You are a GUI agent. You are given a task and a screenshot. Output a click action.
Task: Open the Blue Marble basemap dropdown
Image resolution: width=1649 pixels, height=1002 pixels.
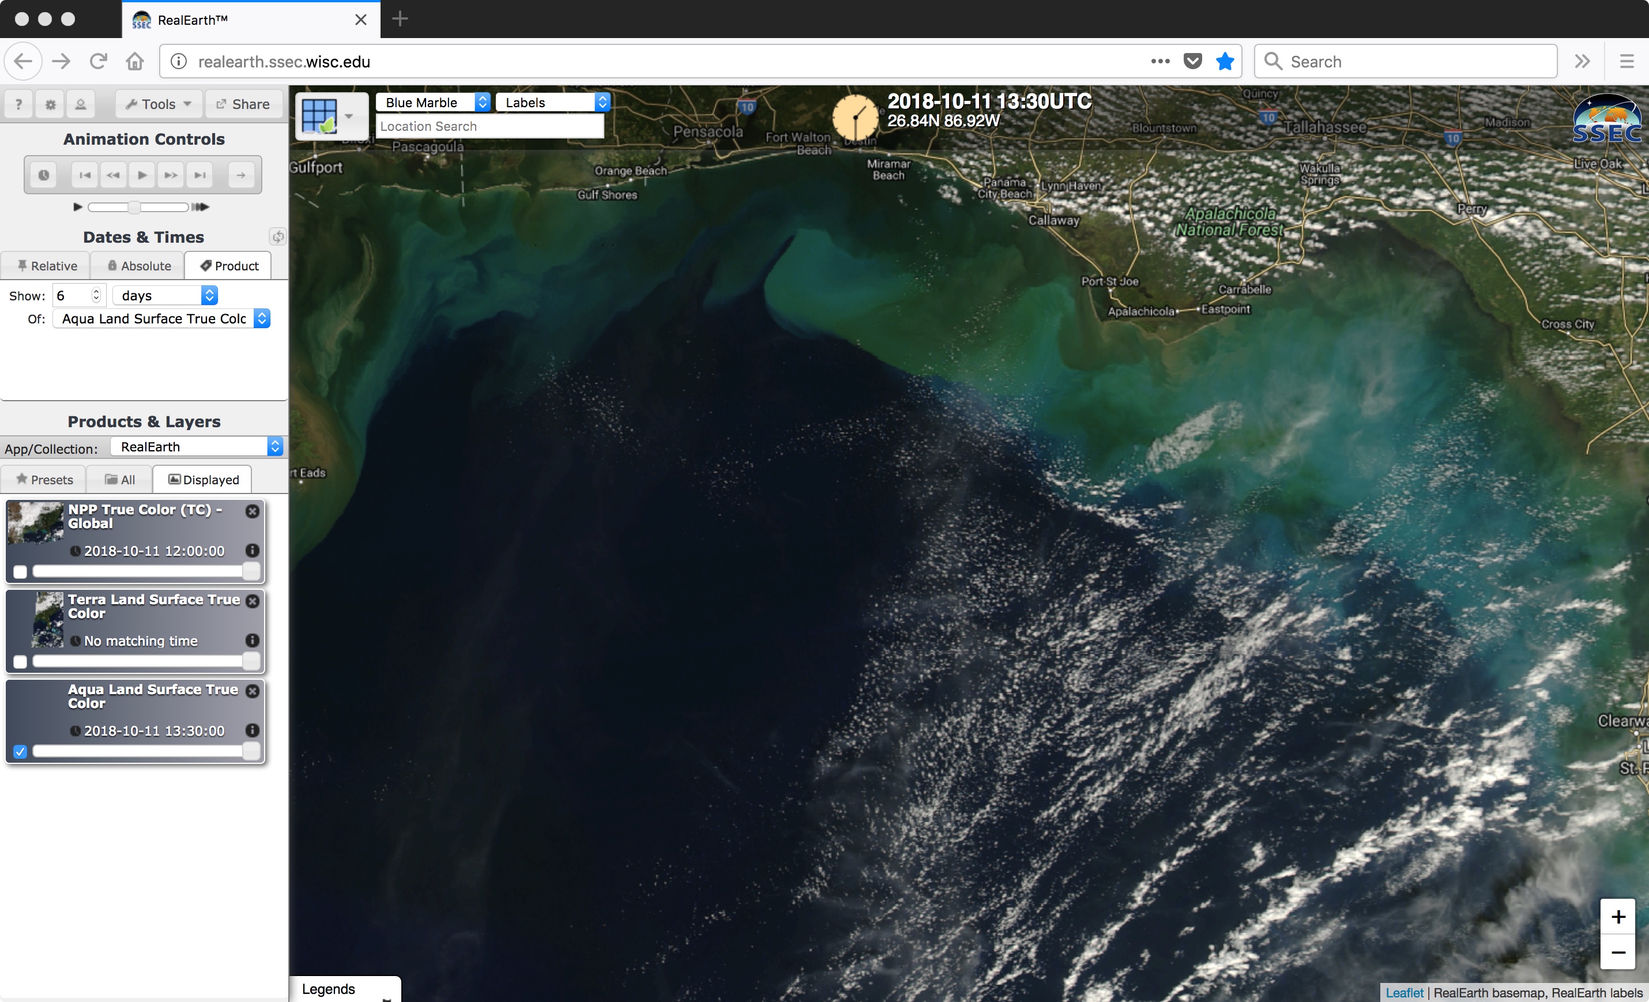tap(433, 103)
